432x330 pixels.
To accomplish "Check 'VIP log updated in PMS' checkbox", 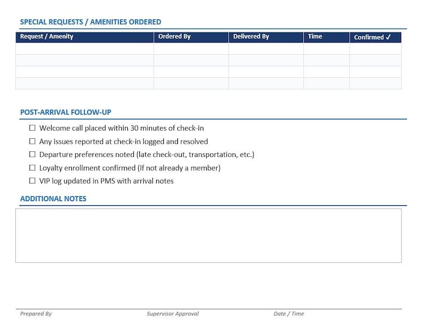I will tap(32, 181).
